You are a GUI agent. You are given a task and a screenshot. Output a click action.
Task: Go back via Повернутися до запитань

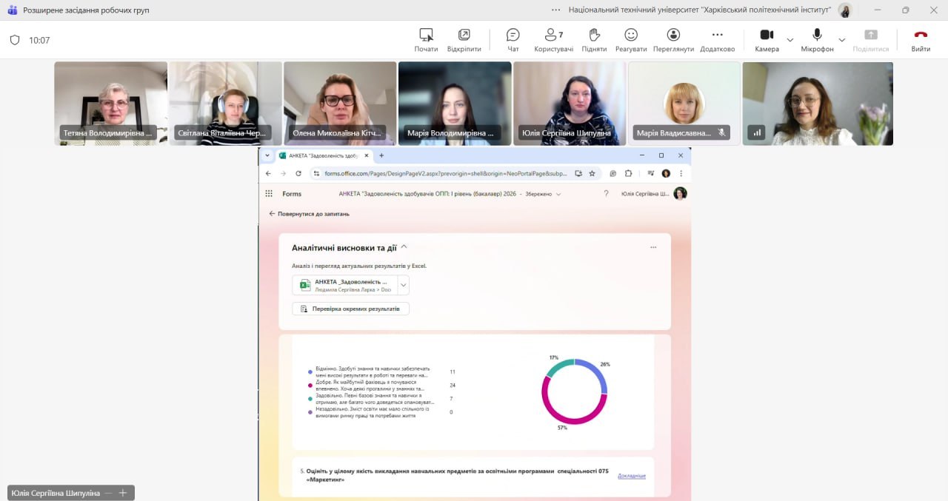tap(309, 214)
